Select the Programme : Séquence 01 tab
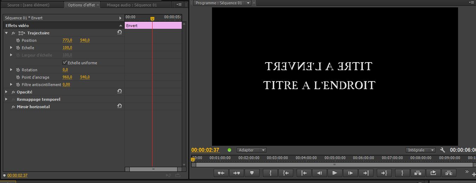 [x=219, y=3]
